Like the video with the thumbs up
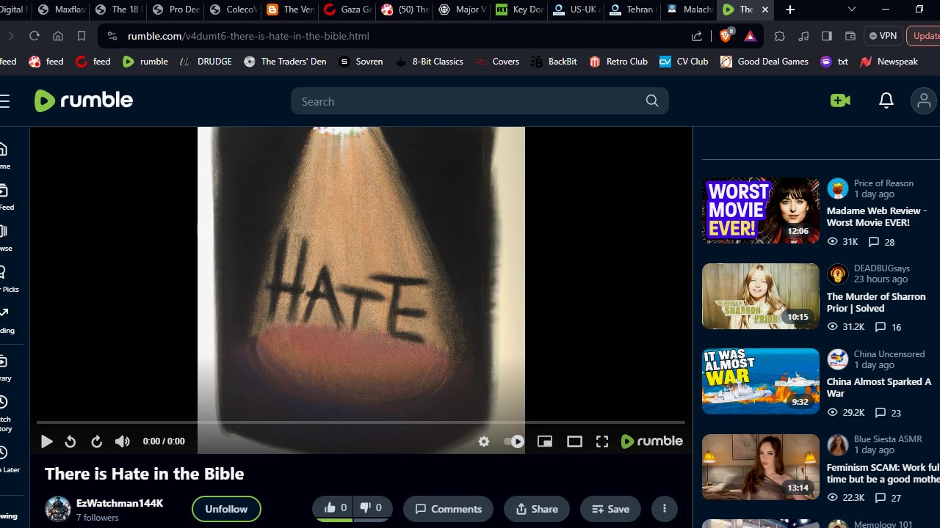Screen dimensions: 940x528 335,508
